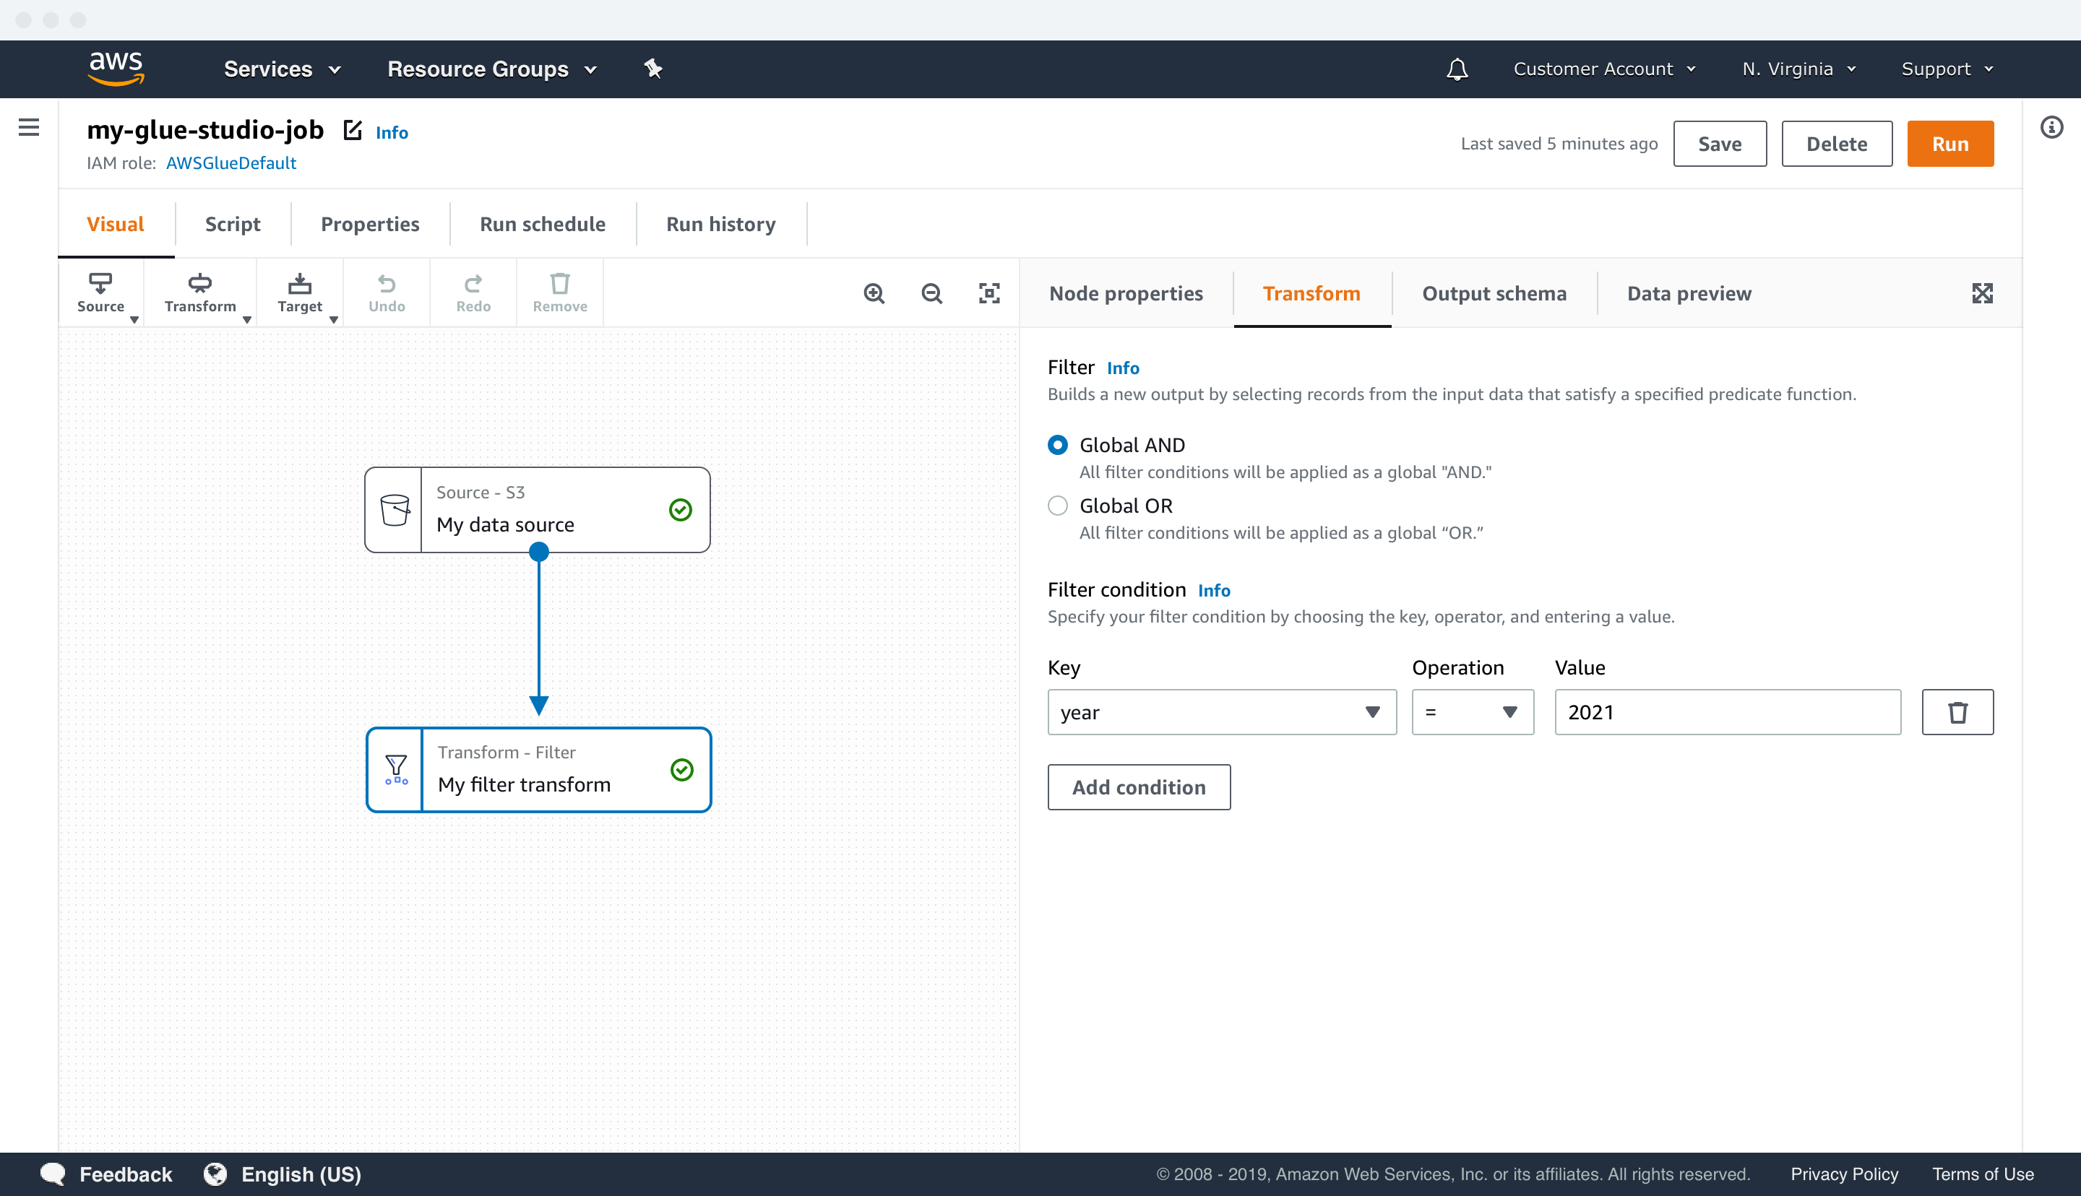
Task: Click Info link next to job name
Action: pos(392,132)
